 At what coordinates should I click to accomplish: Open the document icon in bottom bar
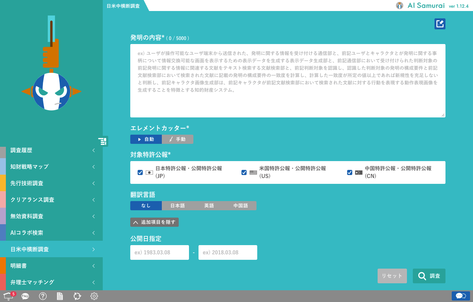[x=60, y=296]
